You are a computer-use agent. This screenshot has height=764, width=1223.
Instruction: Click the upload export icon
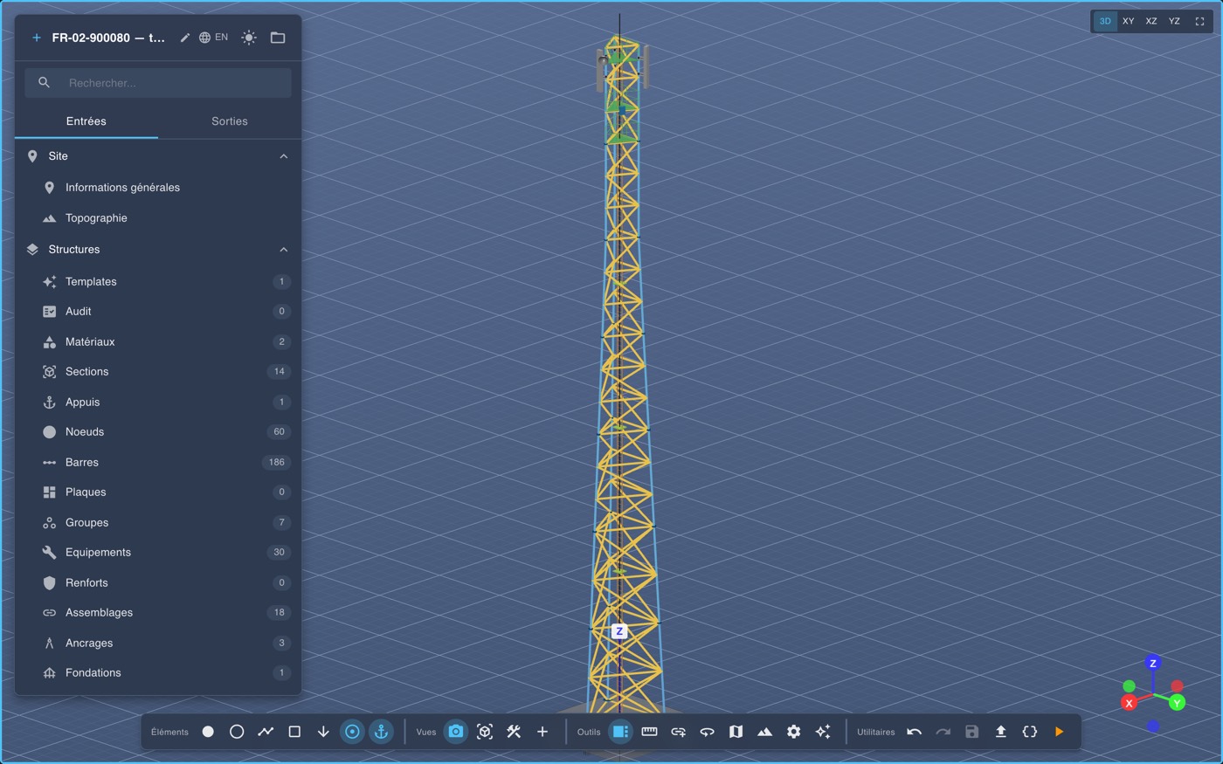click(1000, 732)
